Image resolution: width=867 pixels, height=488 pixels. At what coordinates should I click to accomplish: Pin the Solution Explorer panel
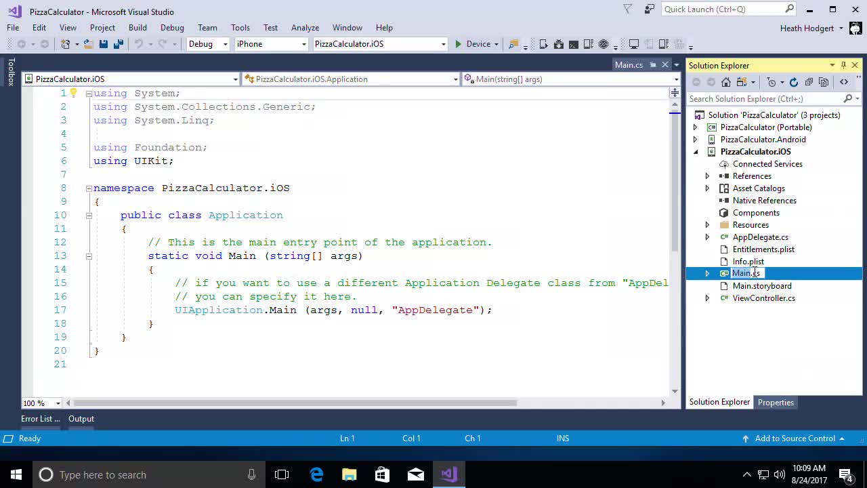pos(844,65)
